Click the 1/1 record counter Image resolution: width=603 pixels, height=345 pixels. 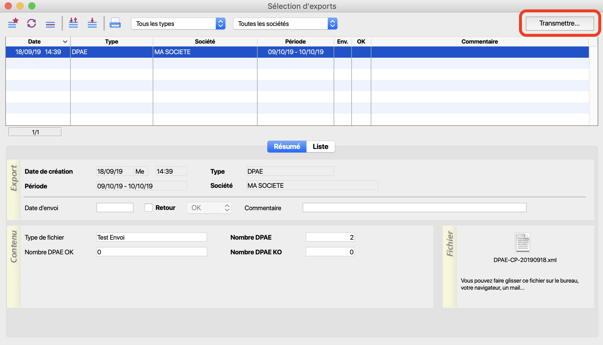click(35, 132)
